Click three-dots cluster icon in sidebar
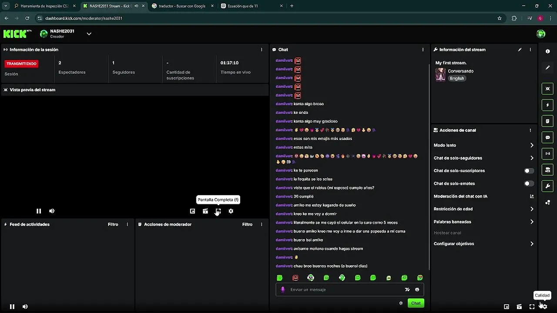Image resolution: width=557 pixels, height=313 pixels. coord(548,202)
